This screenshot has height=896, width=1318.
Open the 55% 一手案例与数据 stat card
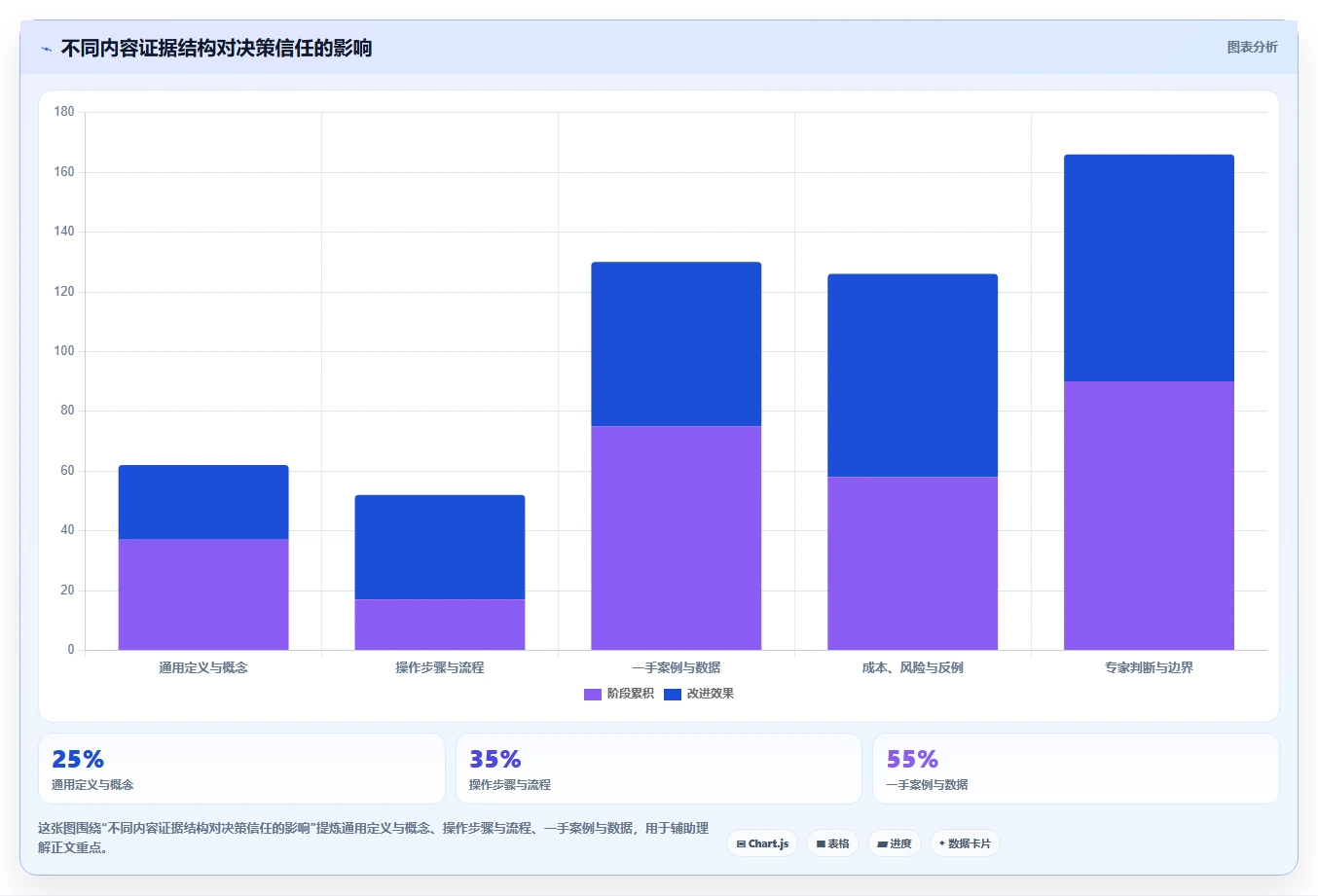[x=1076, y=769]
